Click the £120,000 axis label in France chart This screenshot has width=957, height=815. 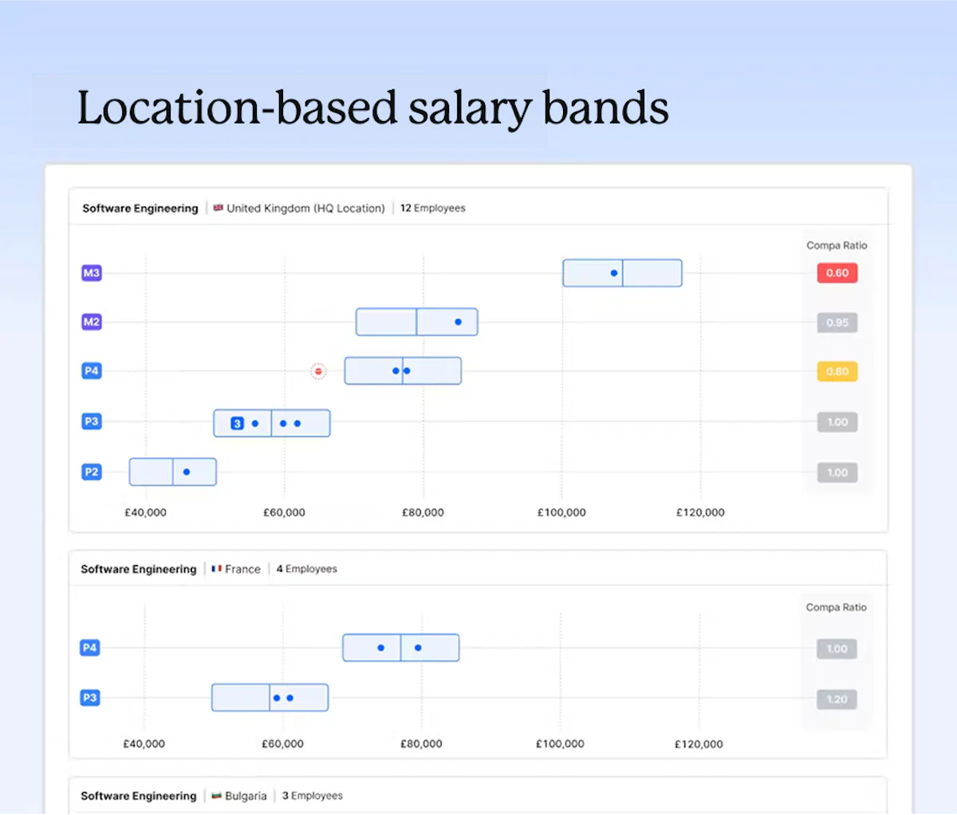(699, 744)
